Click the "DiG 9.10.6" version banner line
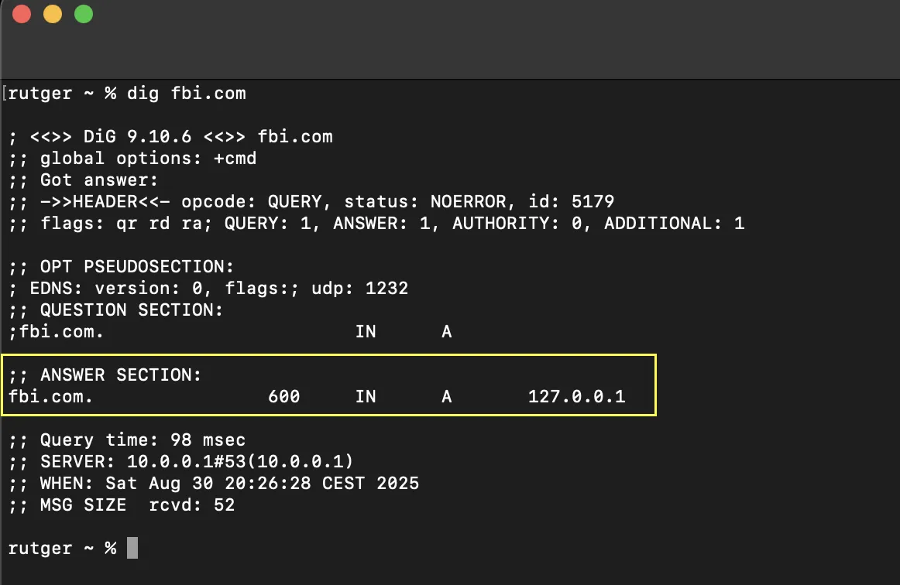 170,137
